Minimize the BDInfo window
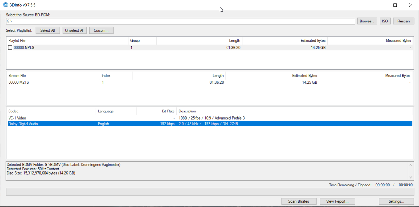Screen dimensions: 419x207 click(380, 5)
